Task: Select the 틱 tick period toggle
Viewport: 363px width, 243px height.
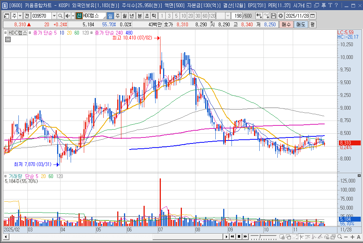Action: [x=154, y=16]
